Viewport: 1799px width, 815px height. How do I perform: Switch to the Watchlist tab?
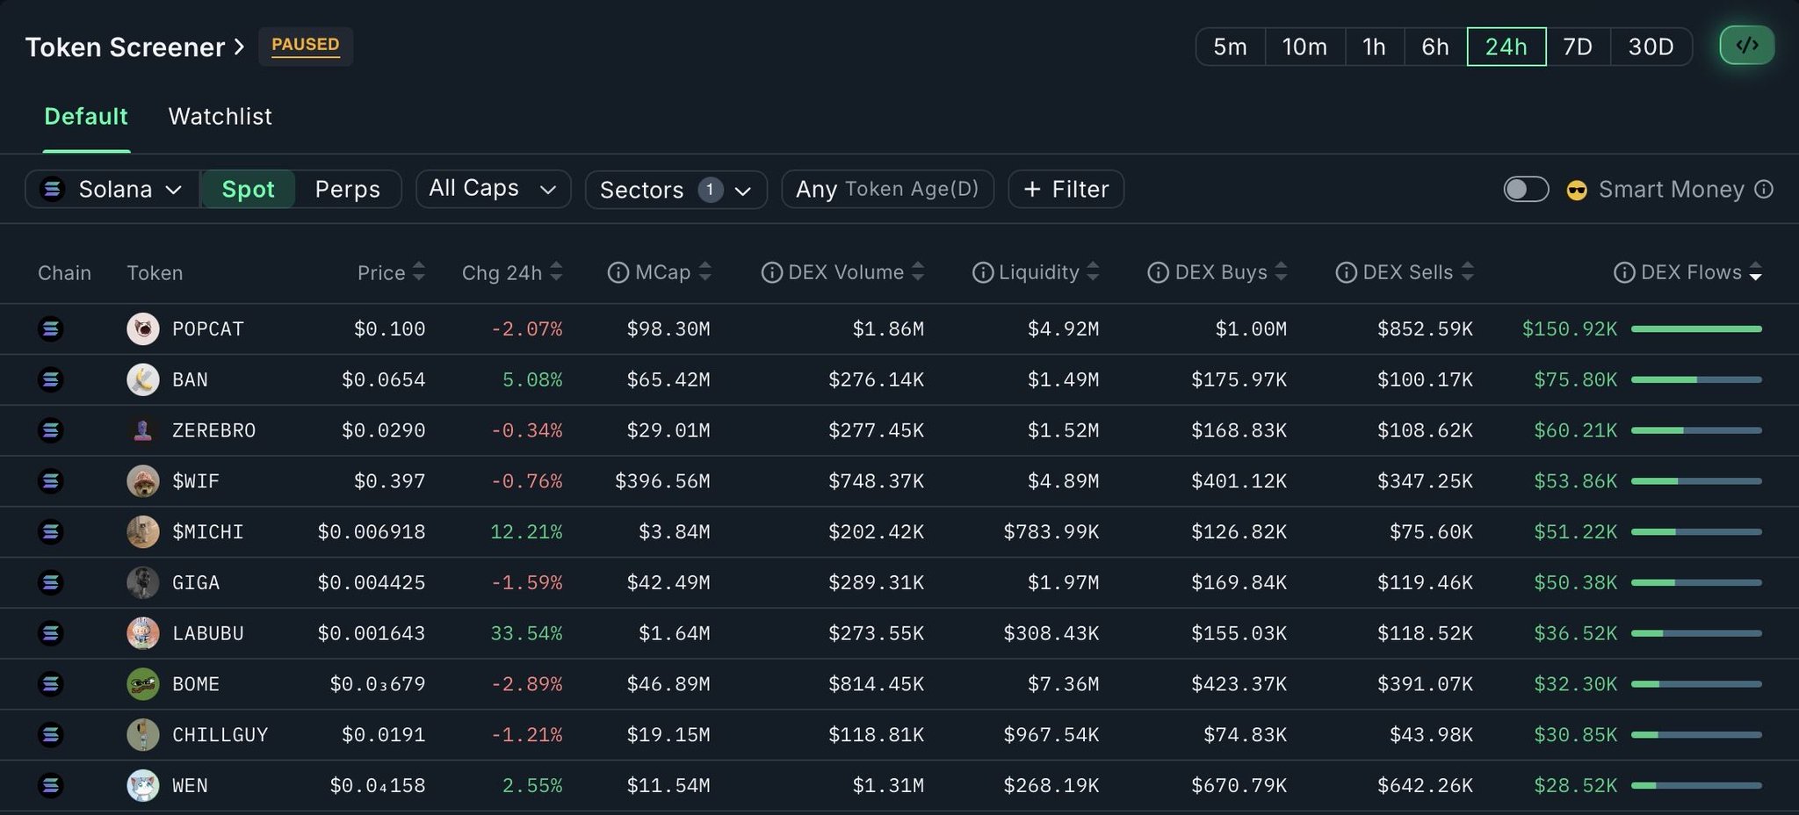pyautogui.click(x=220, y=117)
